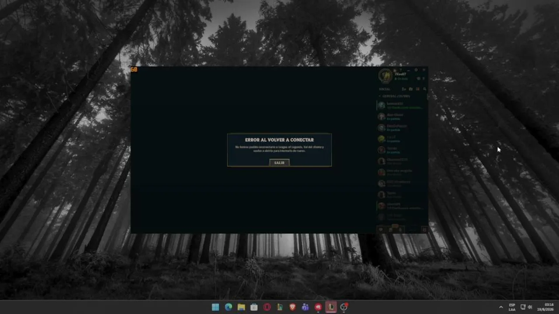Collapse the GENERAL friends group

(395, 96)
